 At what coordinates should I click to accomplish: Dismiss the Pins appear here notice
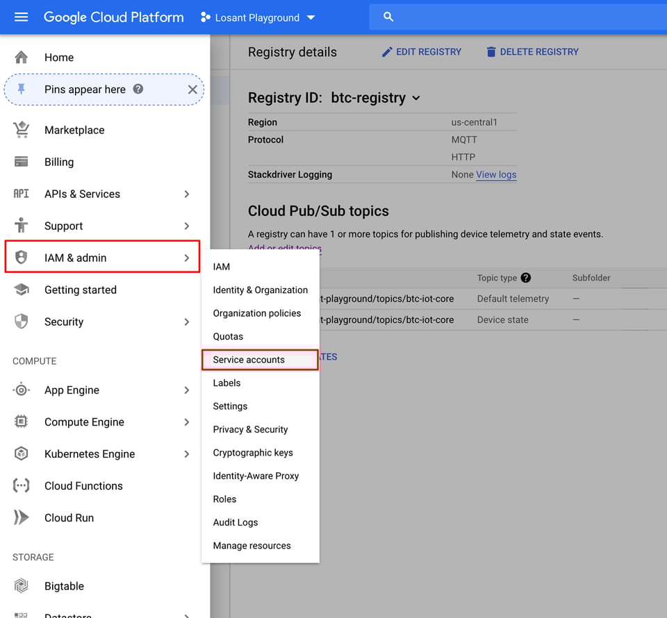192,89
